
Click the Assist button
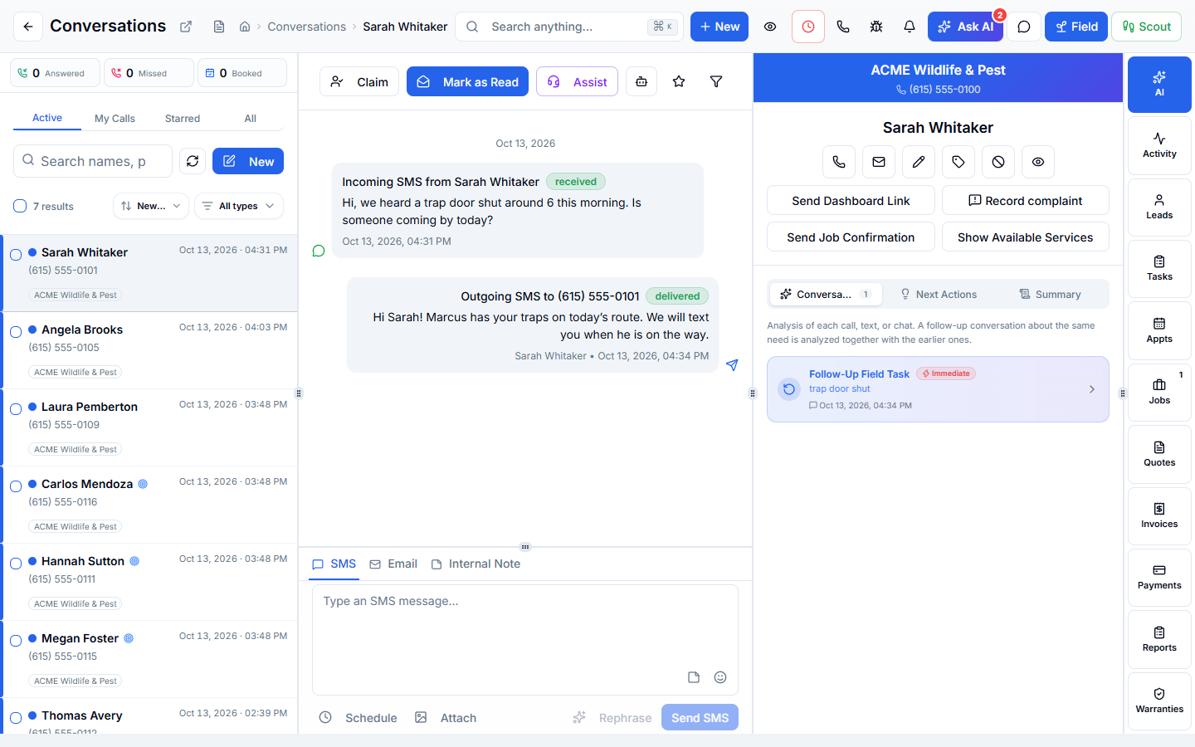tap(577, 81)
